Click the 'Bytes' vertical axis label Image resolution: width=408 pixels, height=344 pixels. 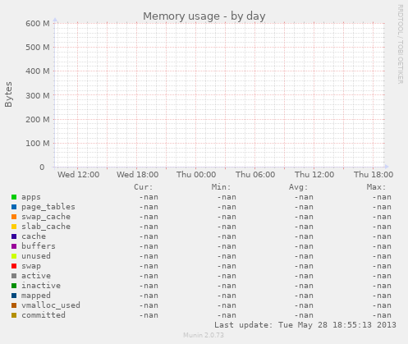pos(8,94)
